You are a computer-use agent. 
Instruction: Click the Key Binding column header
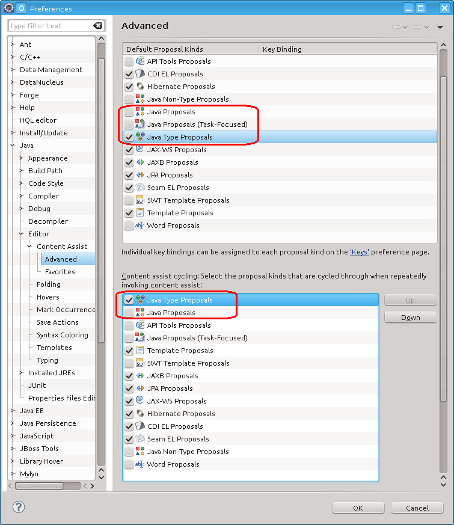pyautogui.click(x=348, y=49)
